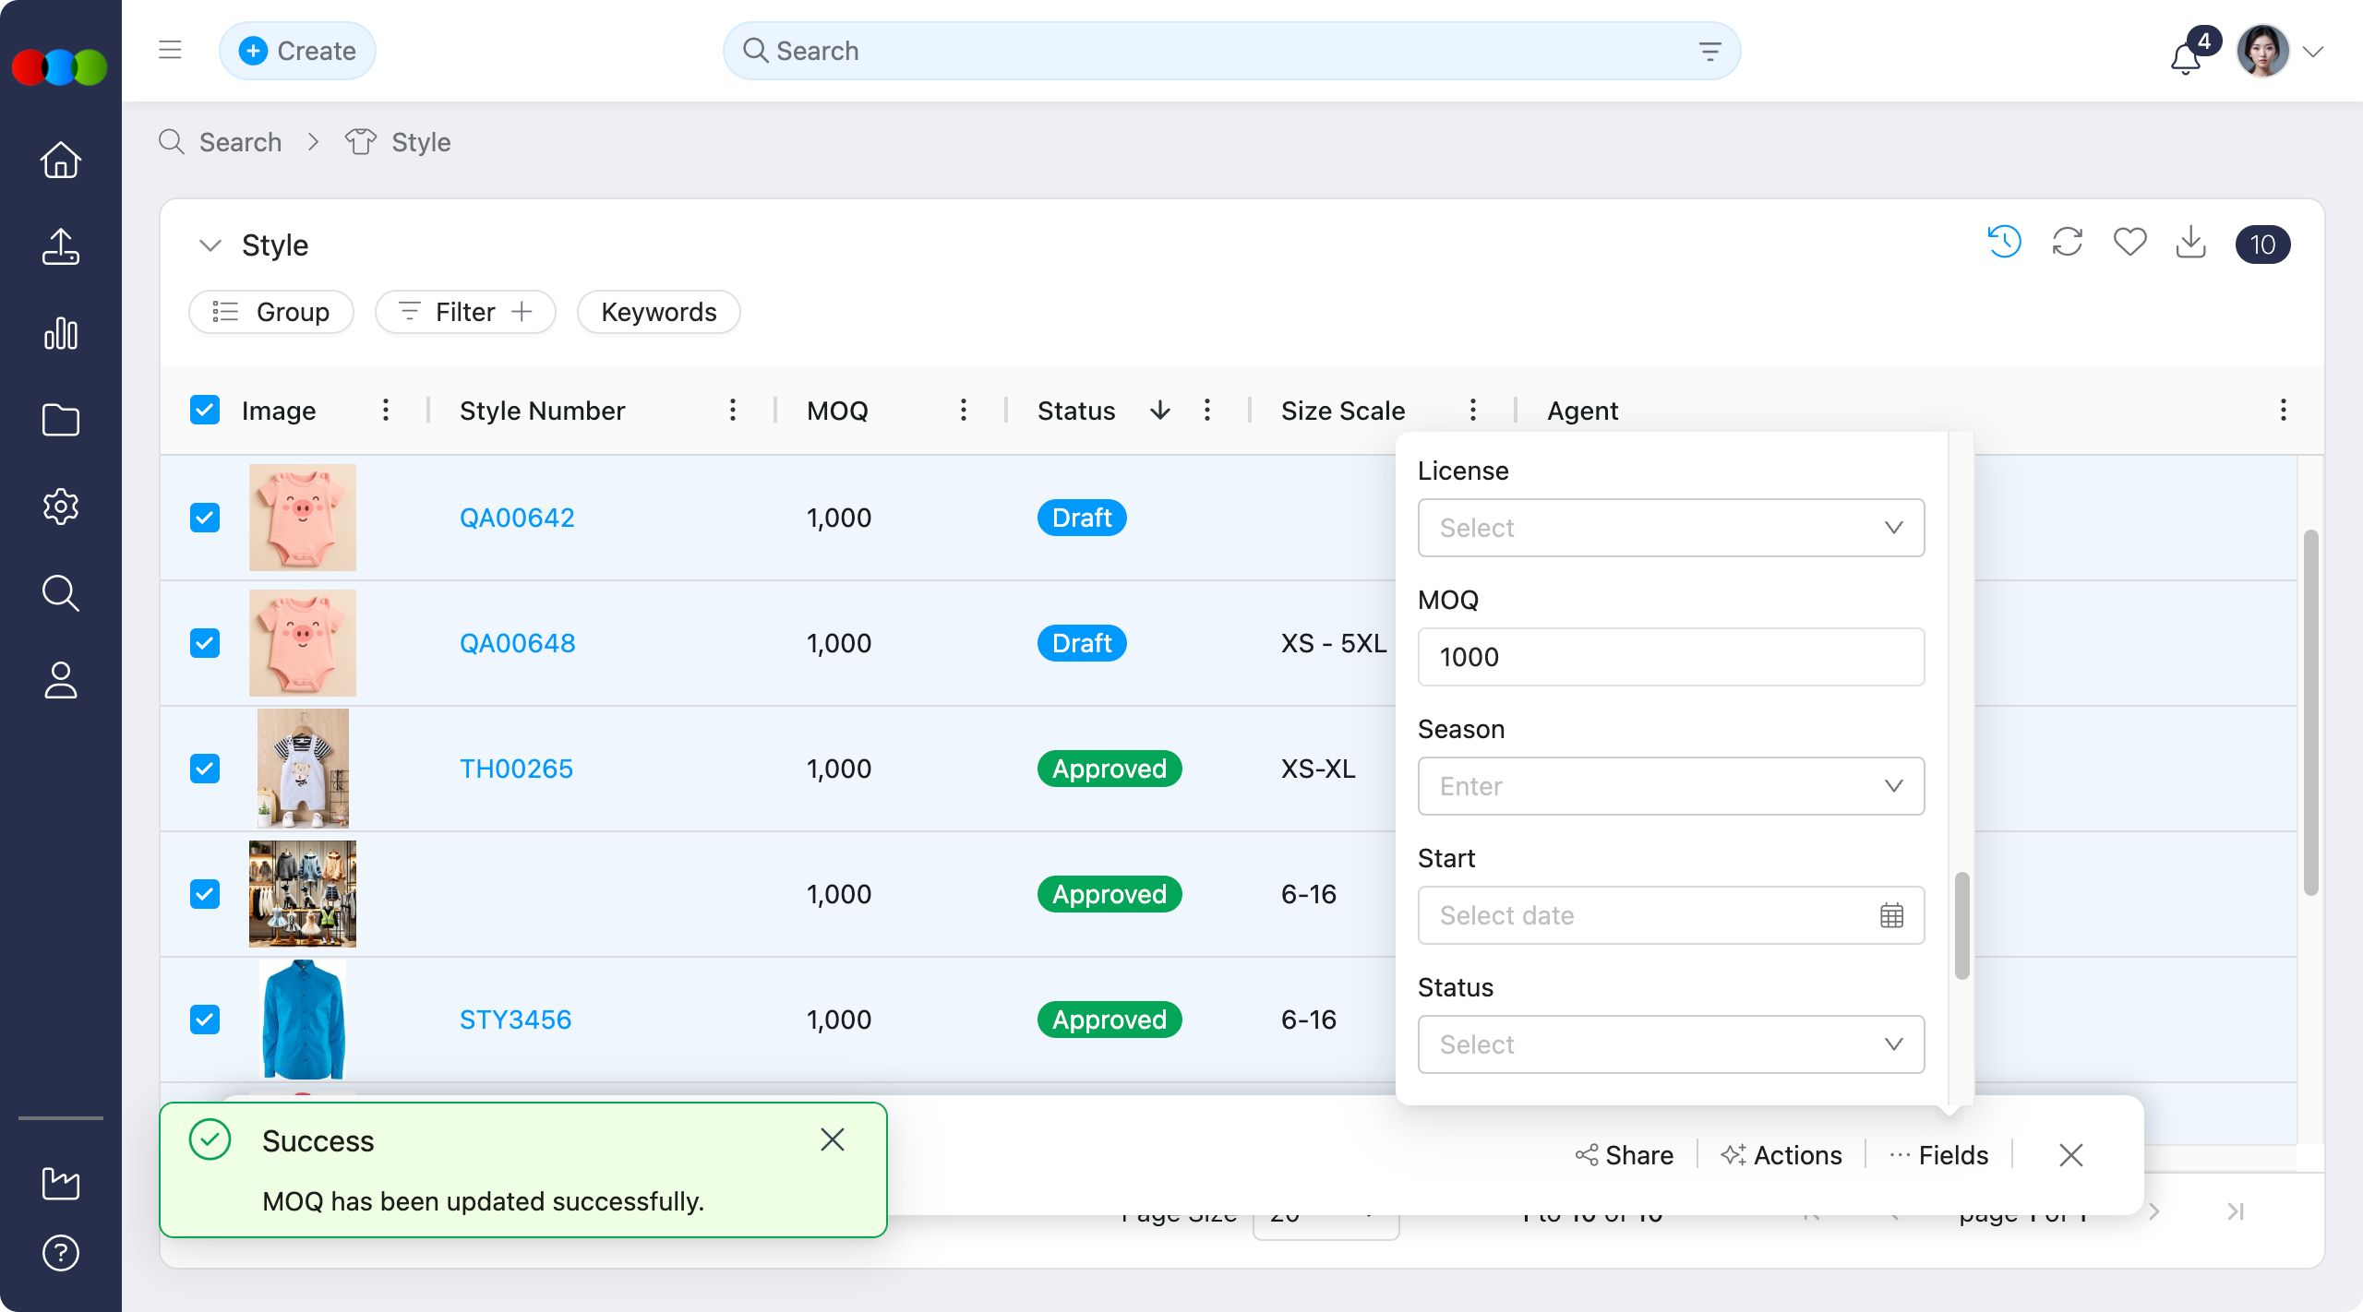Open search filter options icon
The height and width of the screenshot is (1312, 2363).
pos(1709,52)
